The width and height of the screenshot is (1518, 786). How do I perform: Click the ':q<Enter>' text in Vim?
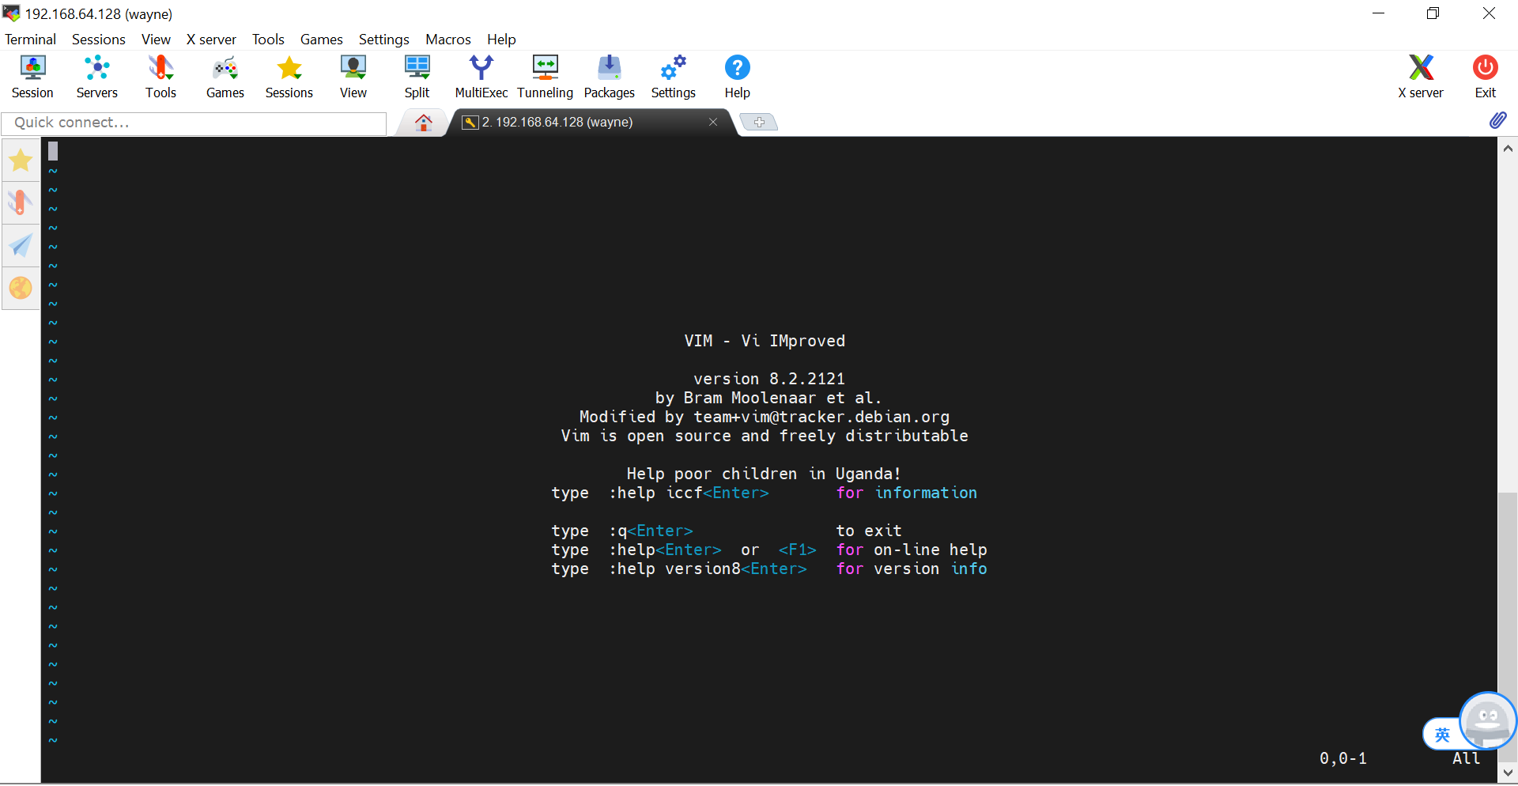click(x=651, y=531)
